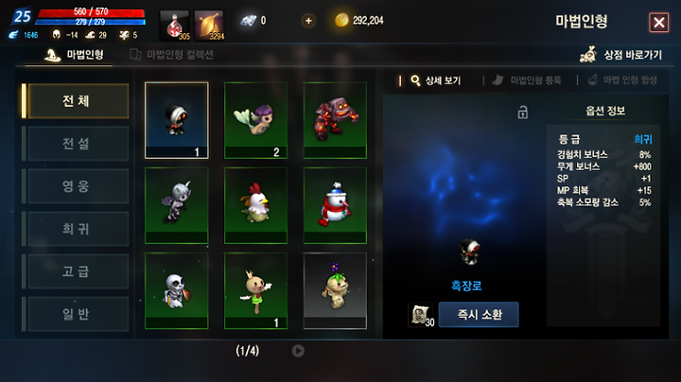Choose the chicken doll card
681x382 pixels.
coord(255,205)
